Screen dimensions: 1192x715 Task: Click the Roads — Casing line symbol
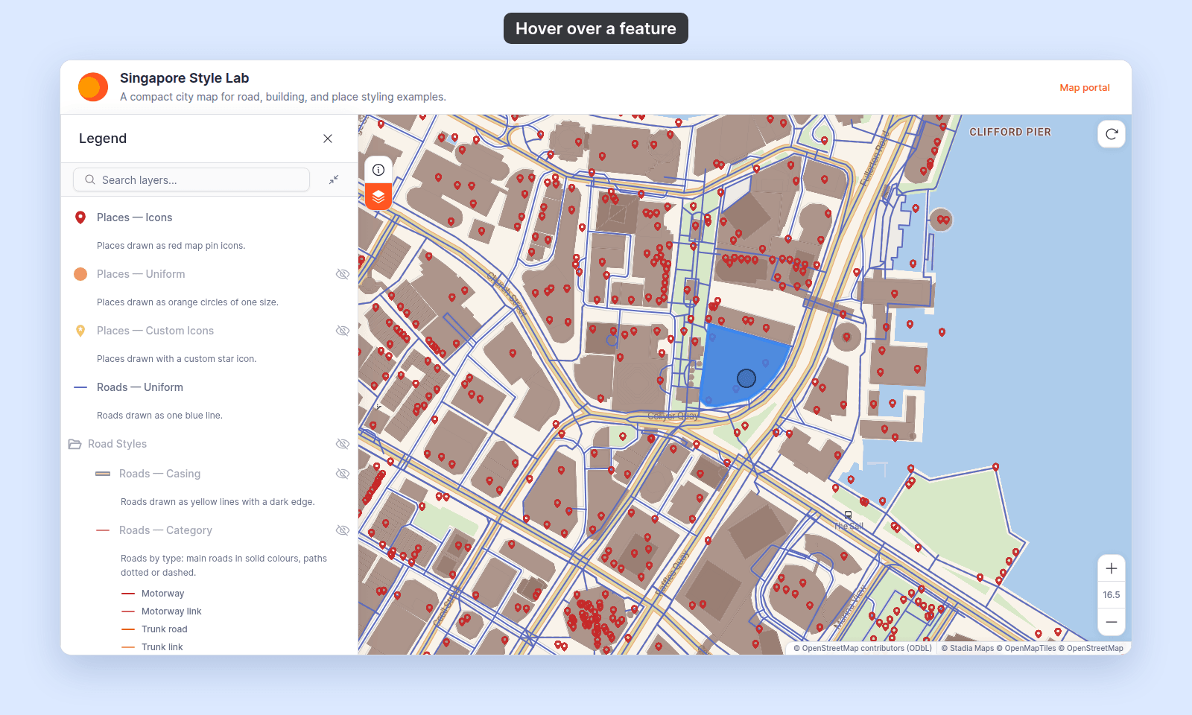coord(103,474)
